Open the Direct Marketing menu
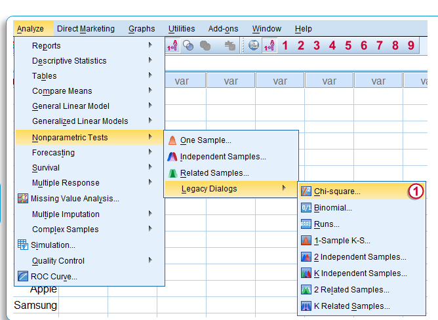Image resolution: width=438 pixels, height=320 pixels. [86, 29]
